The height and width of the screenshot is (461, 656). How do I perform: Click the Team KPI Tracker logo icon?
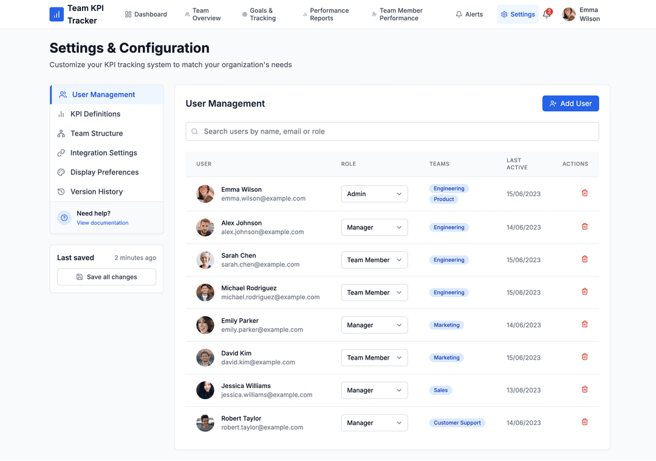pyautogui.click(x=56, y=15)
